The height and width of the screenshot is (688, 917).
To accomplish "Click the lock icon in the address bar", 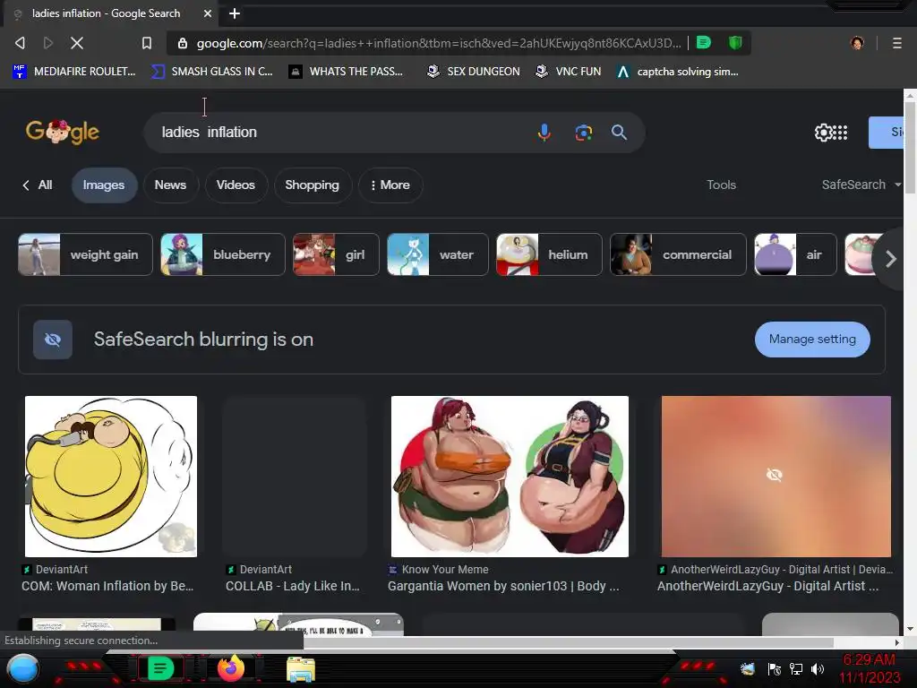I will pyautogui.click(x=183, y=43).
